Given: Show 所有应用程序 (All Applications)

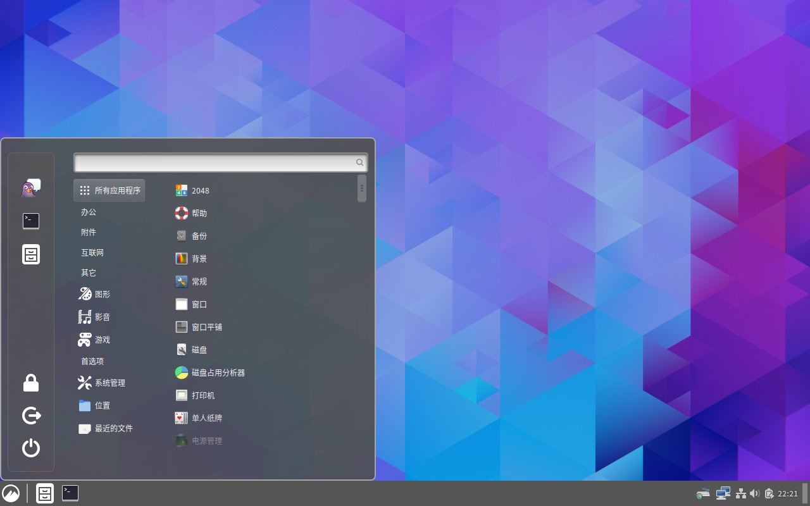Looking at the screenshot, I should (x=109, y=190).
